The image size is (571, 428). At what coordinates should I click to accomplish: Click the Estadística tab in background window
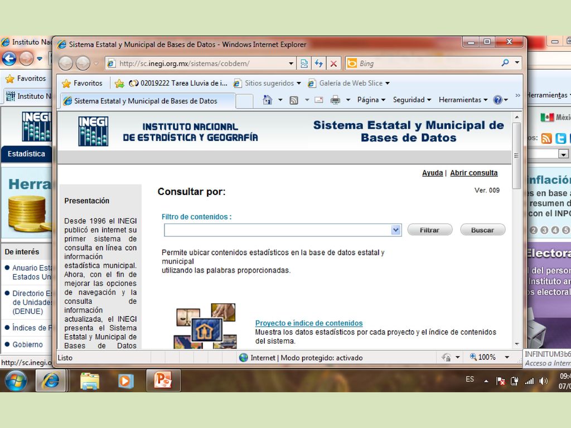point(27,154)
